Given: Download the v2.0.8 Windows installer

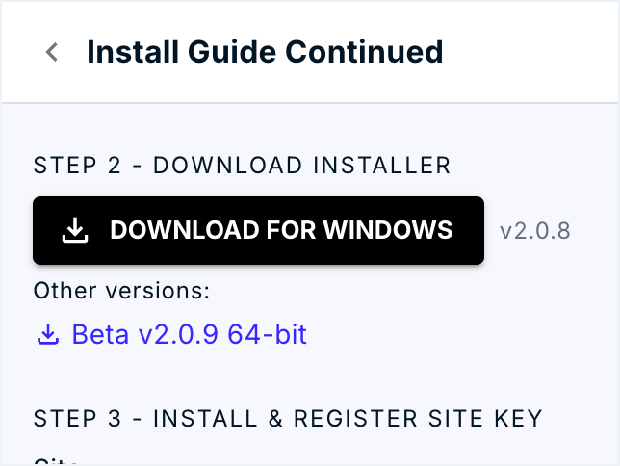Looking at the screenshot, I should [x=258, y=230].
